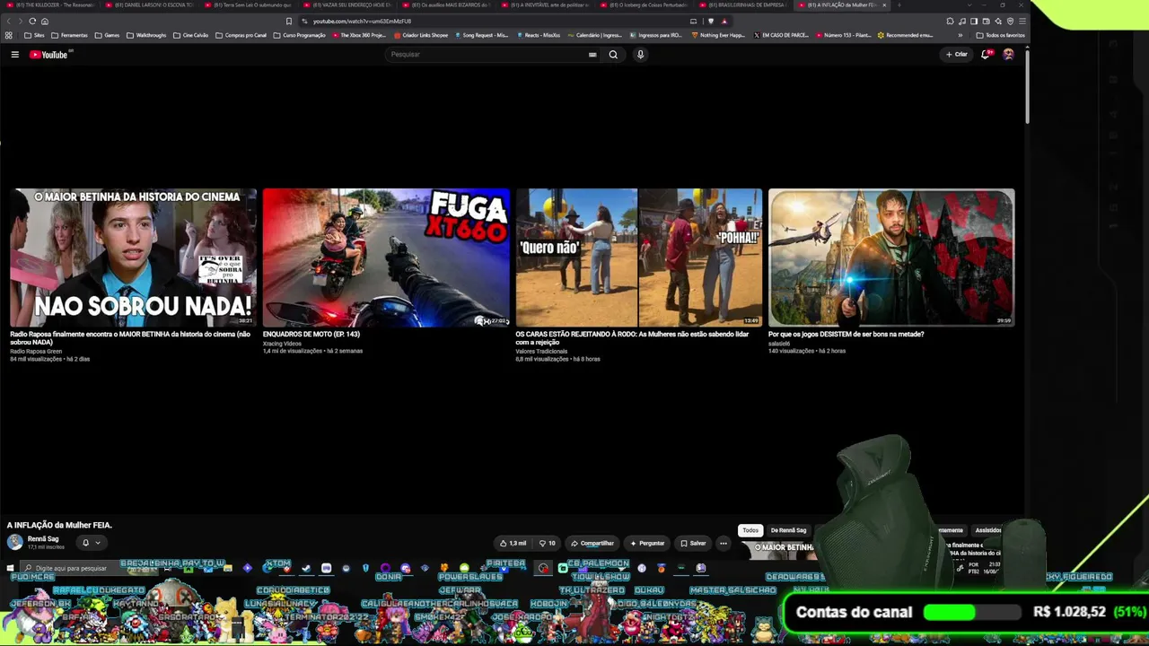Switch to BRASILEIRINHAS browser tab
The image size is (1149, 646).
741,5
